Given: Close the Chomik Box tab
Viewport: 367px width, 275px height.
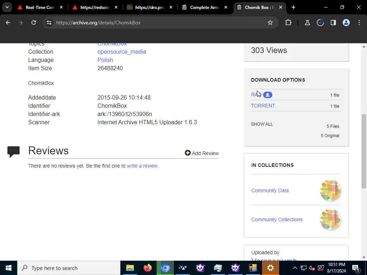Looking at the screenshot, I should tap(281, 8).
